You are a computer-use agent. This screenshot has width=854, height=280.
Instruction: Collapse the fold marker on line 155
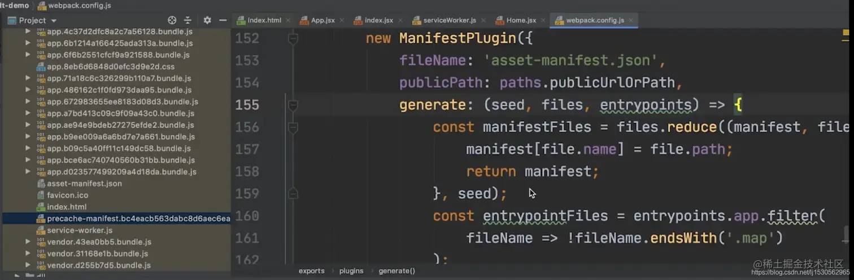coord(293,105)
